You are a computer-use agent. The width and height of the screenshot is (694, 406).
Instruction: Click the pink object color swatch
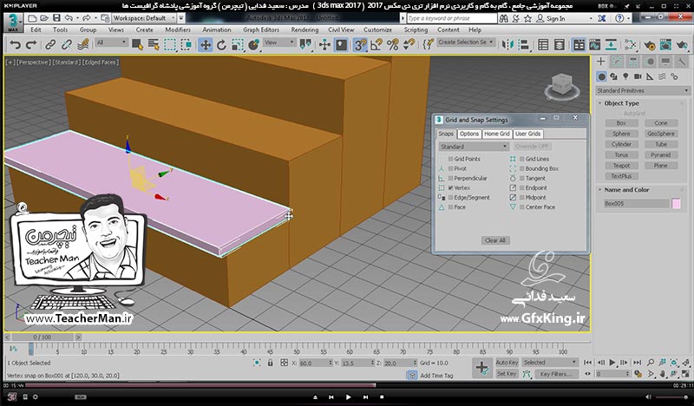(x=677, y=204)
